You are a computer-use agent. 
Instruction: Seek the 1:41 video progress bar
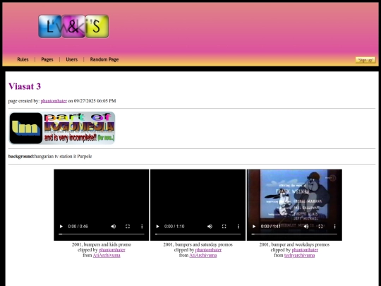click(294, 234)
